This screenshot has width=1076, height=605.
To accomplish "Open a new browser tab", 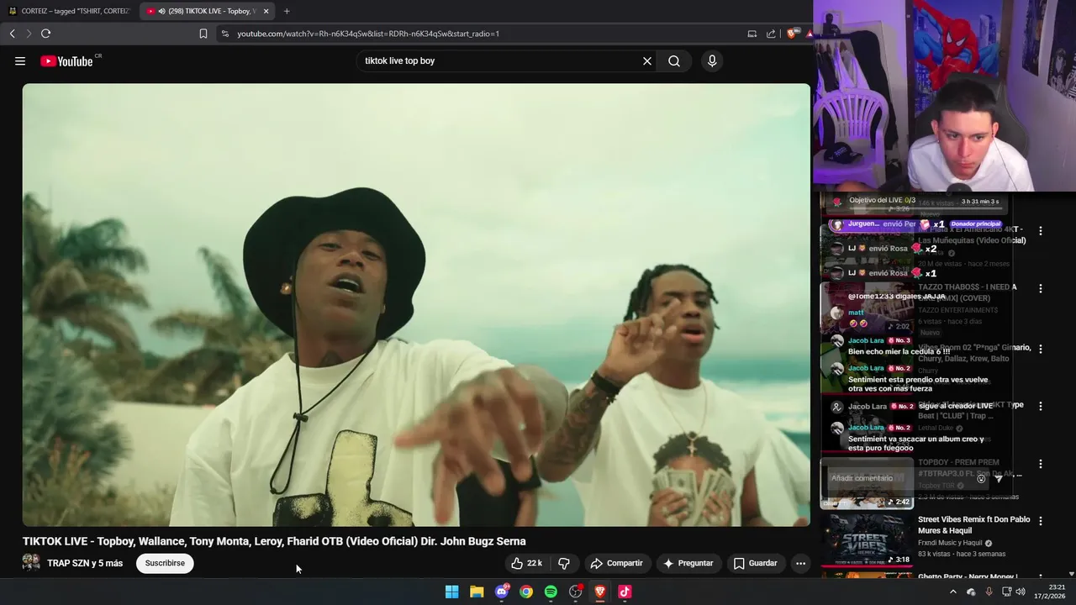I will click(287, 11).
